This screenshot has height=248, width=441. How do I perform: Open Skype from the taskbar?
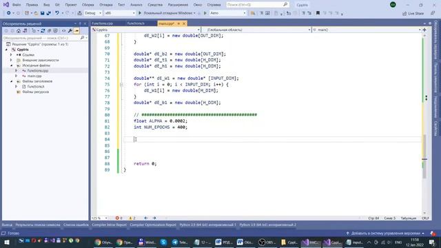163,242
